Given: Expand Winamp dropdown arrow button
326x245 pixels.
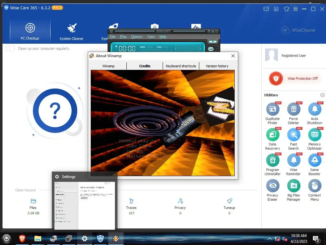Looking at the screenshot, I should click(213, 42).
